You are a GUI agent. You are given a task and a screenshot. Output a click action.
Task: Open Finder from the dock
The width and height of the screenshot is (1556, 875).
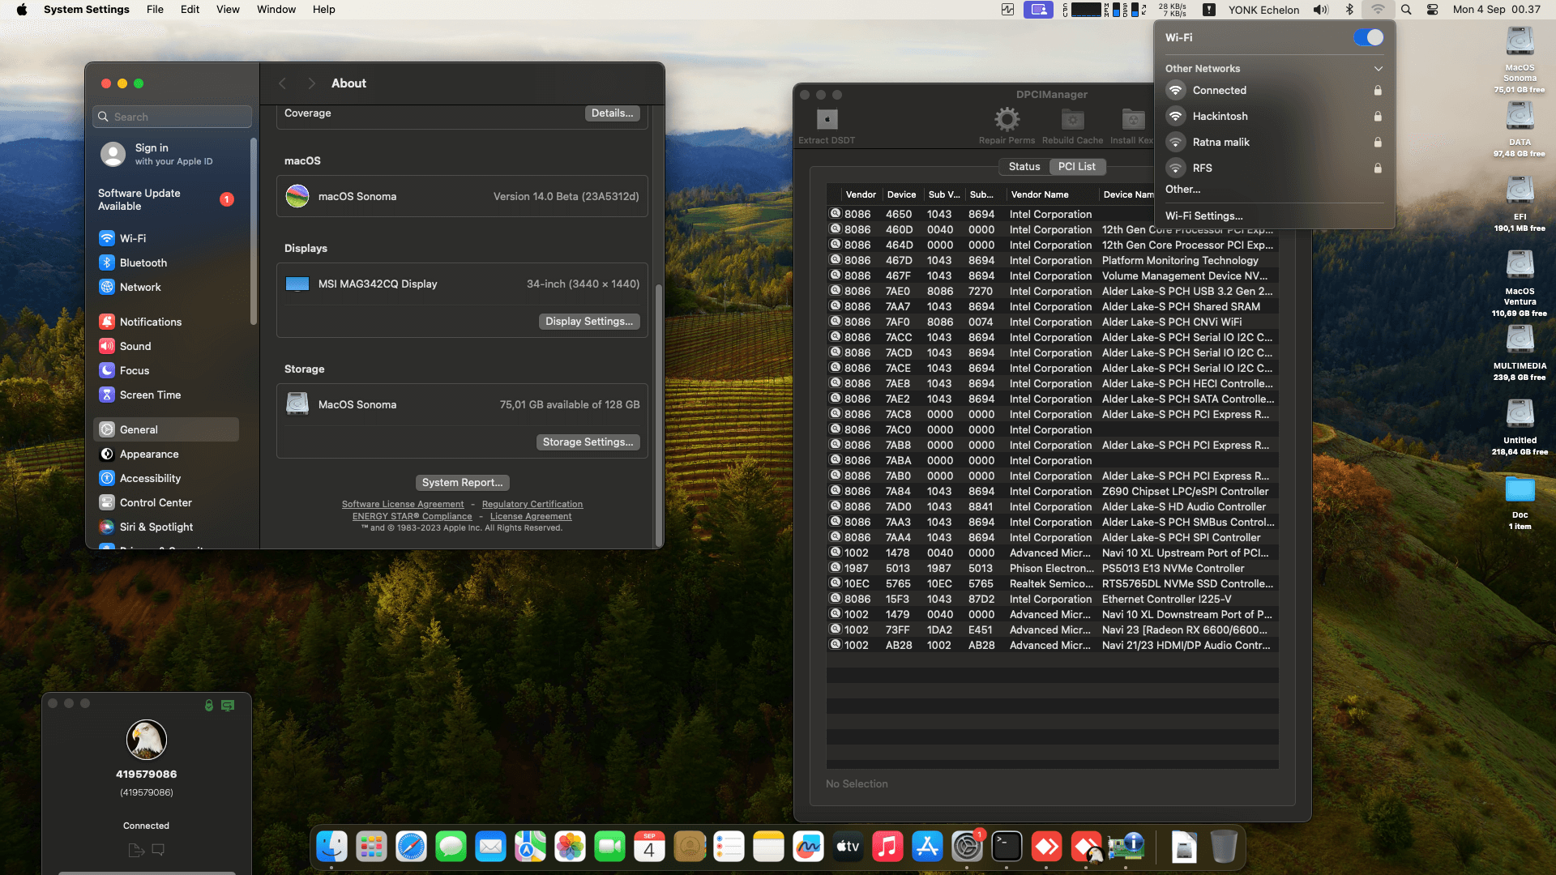coord(331,847)
